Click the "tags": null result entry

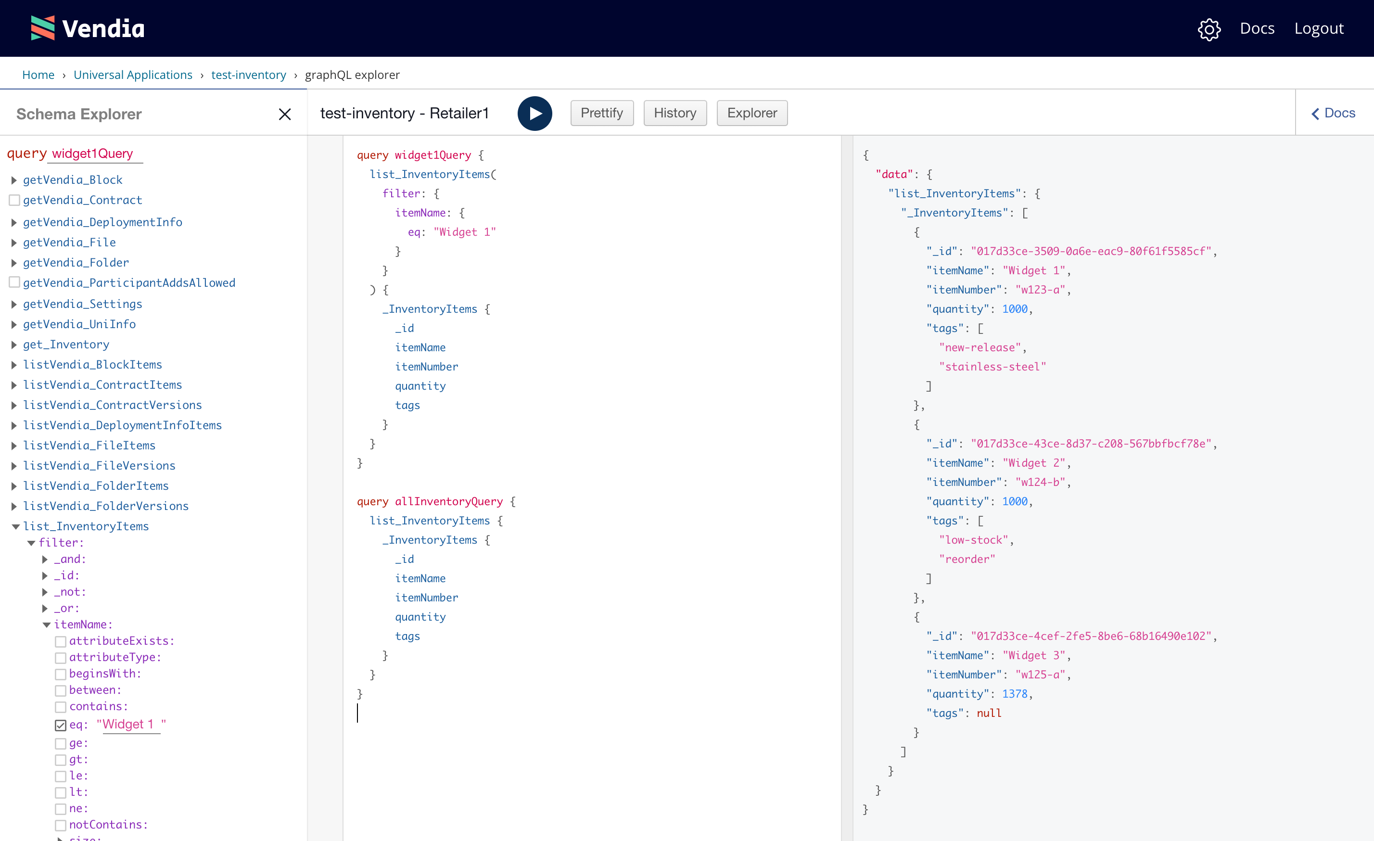(x=964, y=714)
